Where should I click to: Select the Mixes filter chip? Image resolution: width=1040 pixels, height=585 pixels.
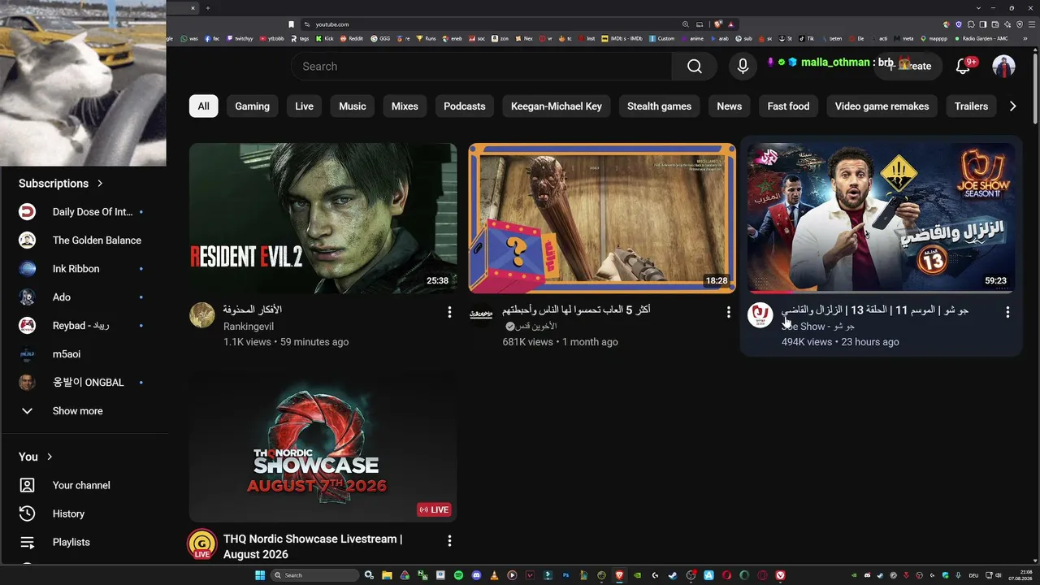click(x=405, y=106)
